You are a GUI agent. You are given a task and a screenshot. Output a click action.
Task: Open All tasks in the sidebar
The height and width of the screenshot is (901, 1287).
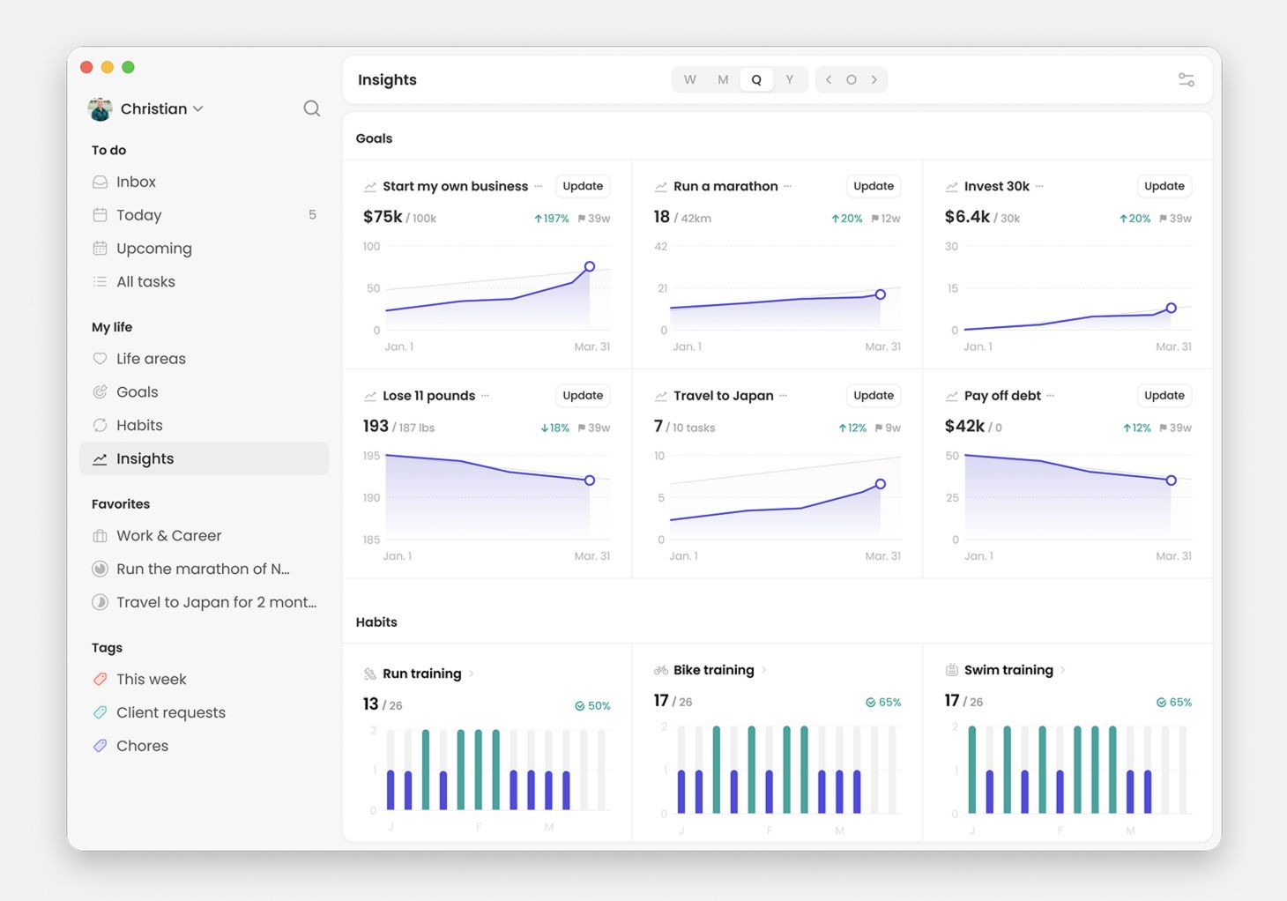(205, 282)
